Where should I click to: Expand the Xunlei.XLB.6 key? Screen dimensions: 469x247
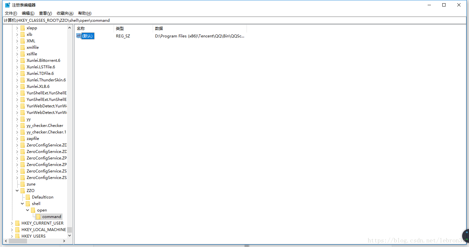tap(17, 86)
